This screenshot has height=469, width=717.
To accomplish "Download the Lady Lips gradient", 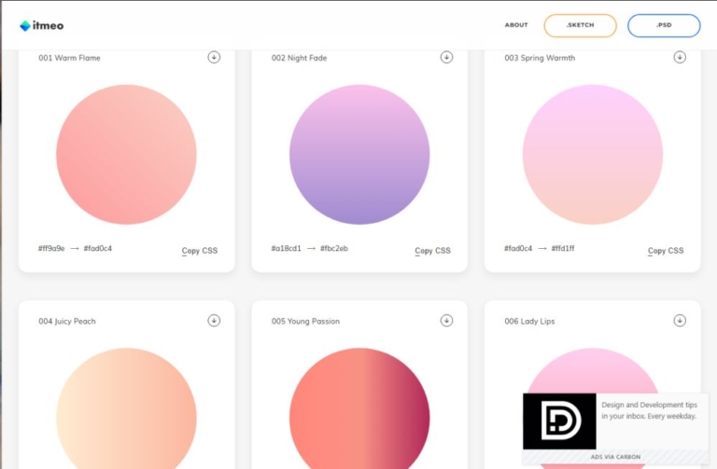I will tap(680, 321).
